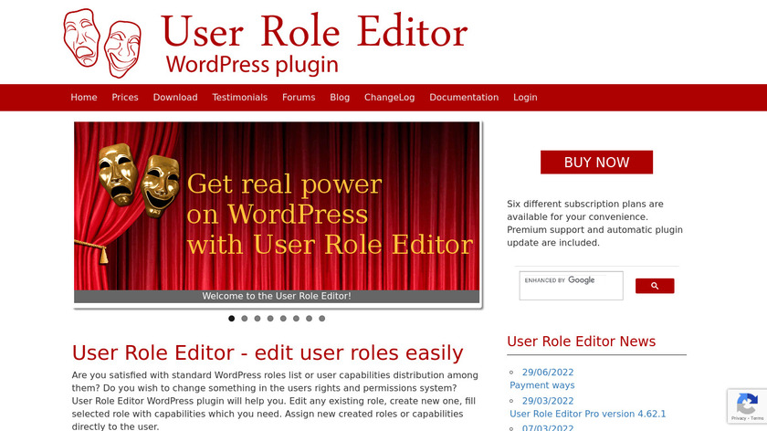This screenshot has width=767, height=431.
Task: Click the reCAPTCHA badge icon
Action: [747, 405]
